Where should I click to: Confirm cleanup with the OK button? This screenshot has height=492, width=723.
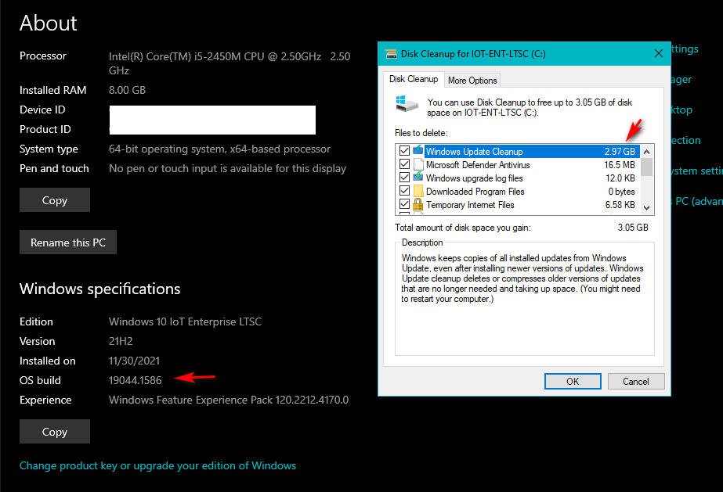[573, 382]
